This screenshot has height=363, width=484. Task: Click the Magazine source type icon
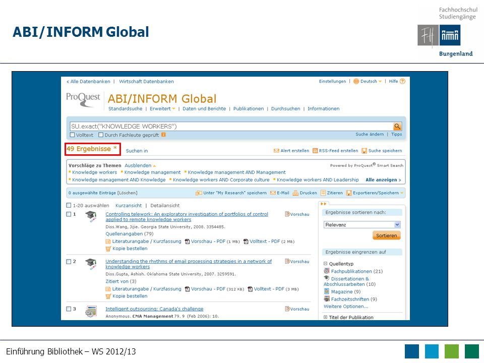click(327, 291)
